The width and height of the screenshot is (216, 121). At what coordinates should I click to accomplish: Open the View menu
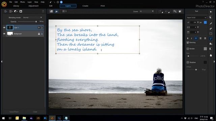pos(36,2)
